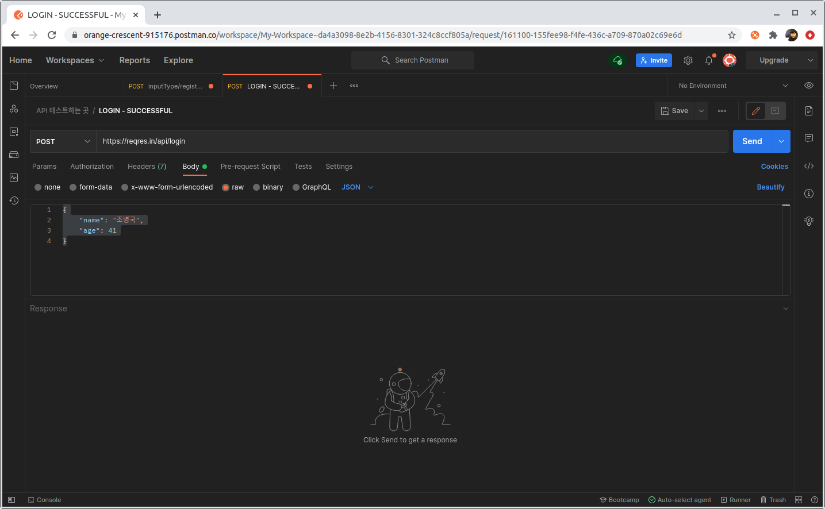
Task: Open the Cookies link
Action: [774, 167]
